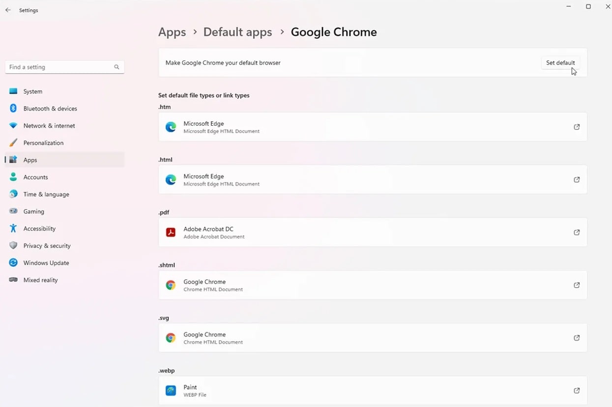Change the .htm Microsoft Edge default
This screenshot has height=407, width=612.
pyautogui.click(x=373, y=127)
